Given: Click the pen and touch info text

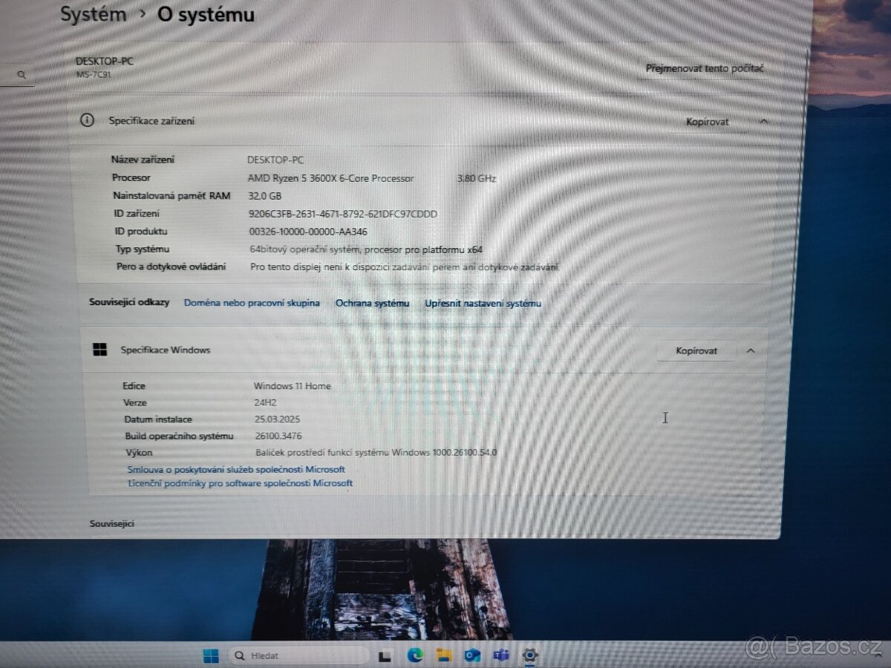Looking at the screenshot, I should coord(405,266).
